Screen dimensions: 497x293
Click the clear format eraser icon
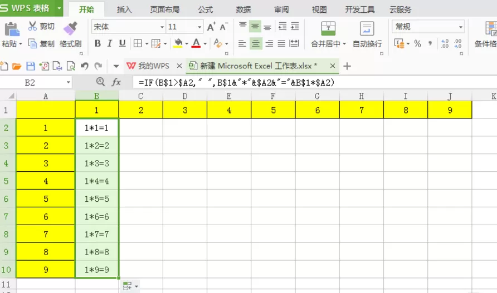click(218, 43)
